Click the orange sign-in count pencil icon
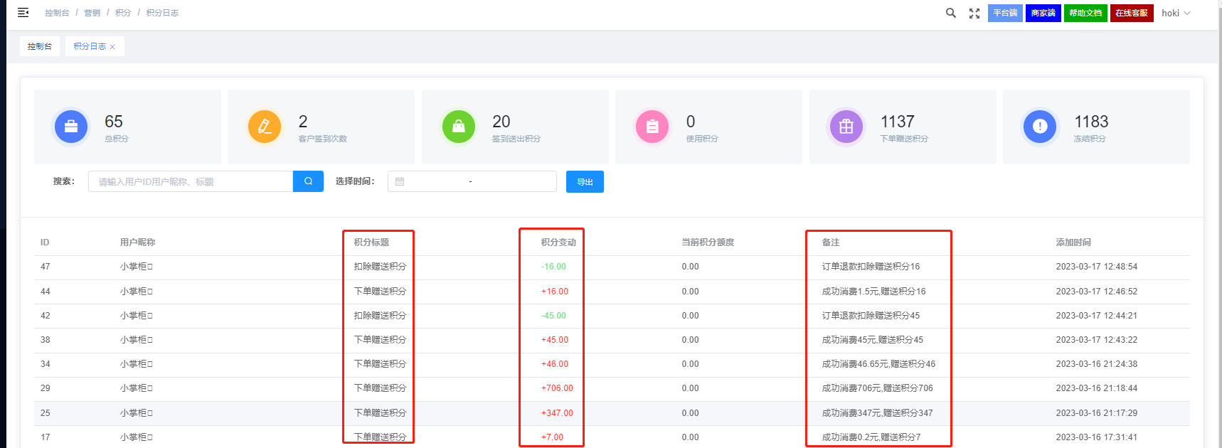 coord(265,127)
